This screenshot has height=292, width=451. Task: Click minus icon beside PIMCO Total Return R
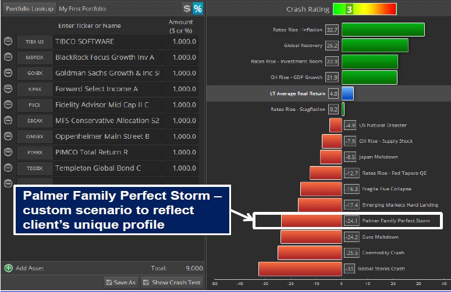(8, 152)
